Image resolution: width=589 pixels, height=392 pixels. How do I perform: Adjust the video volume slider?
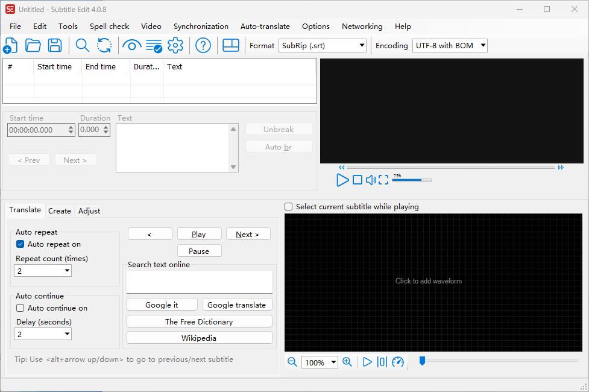411,180
